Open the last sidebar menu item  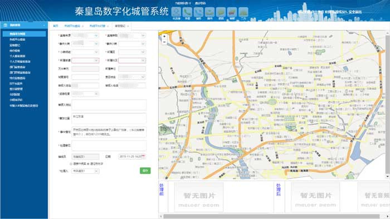click(24, 106)
